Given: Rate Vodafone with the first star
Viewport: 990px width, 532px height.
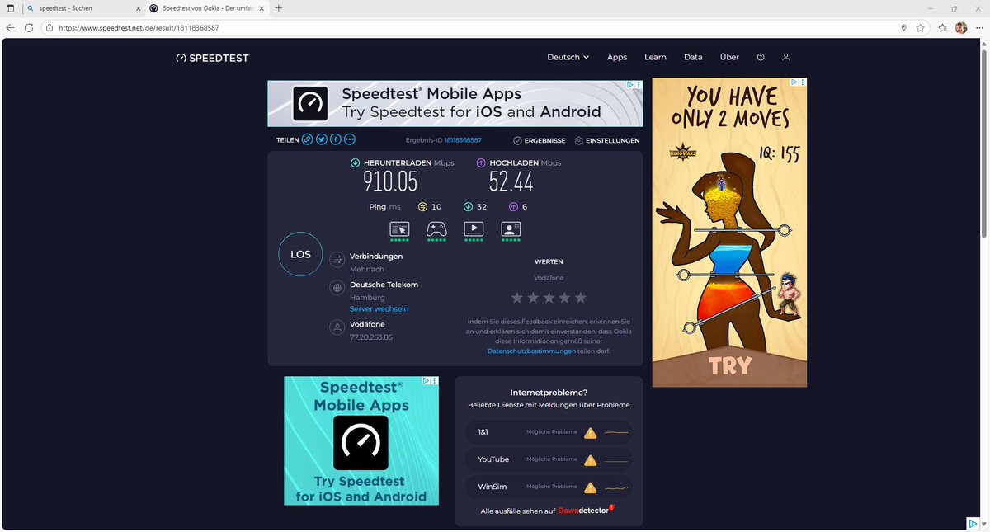Looking at the screenshot, I should click(x=517, y=297).
